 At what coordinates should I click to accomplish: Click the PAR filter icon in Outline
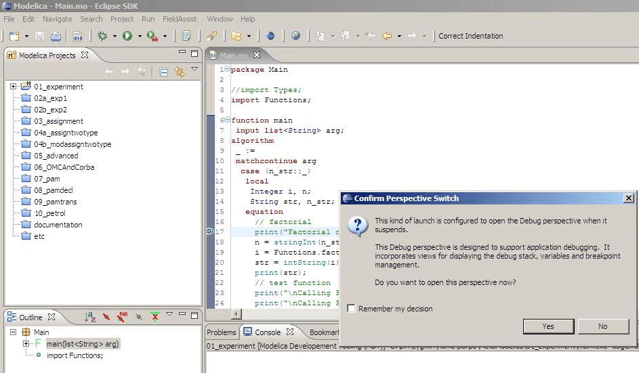coord(123,317)
